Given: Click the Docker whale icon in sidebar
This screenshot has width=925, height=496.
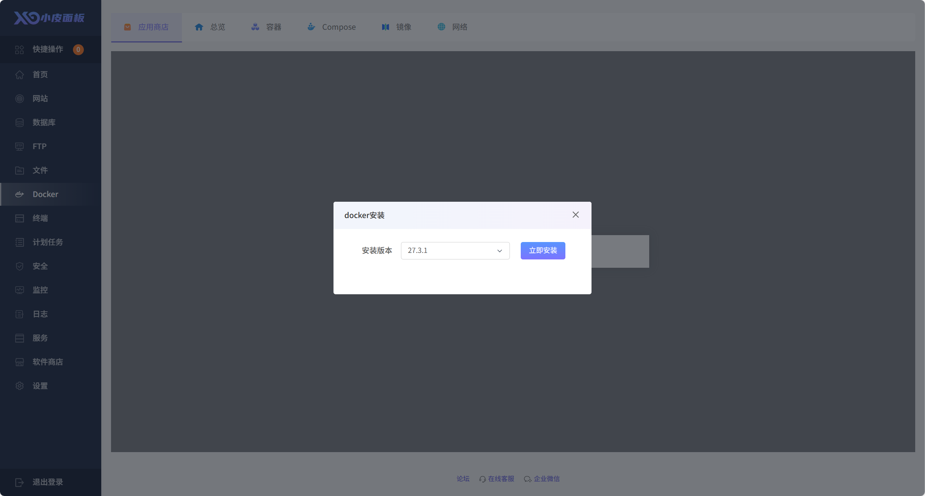Looking at the screenshot, I should click(x=20, y=194).
